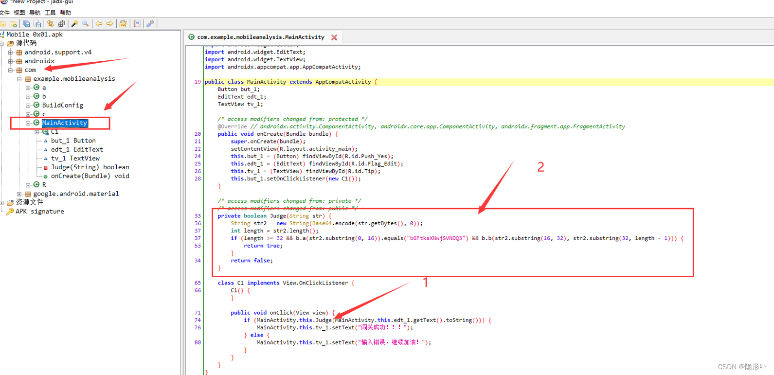Click the R class icon in tree
774x375 pixels.
point(36,185)
